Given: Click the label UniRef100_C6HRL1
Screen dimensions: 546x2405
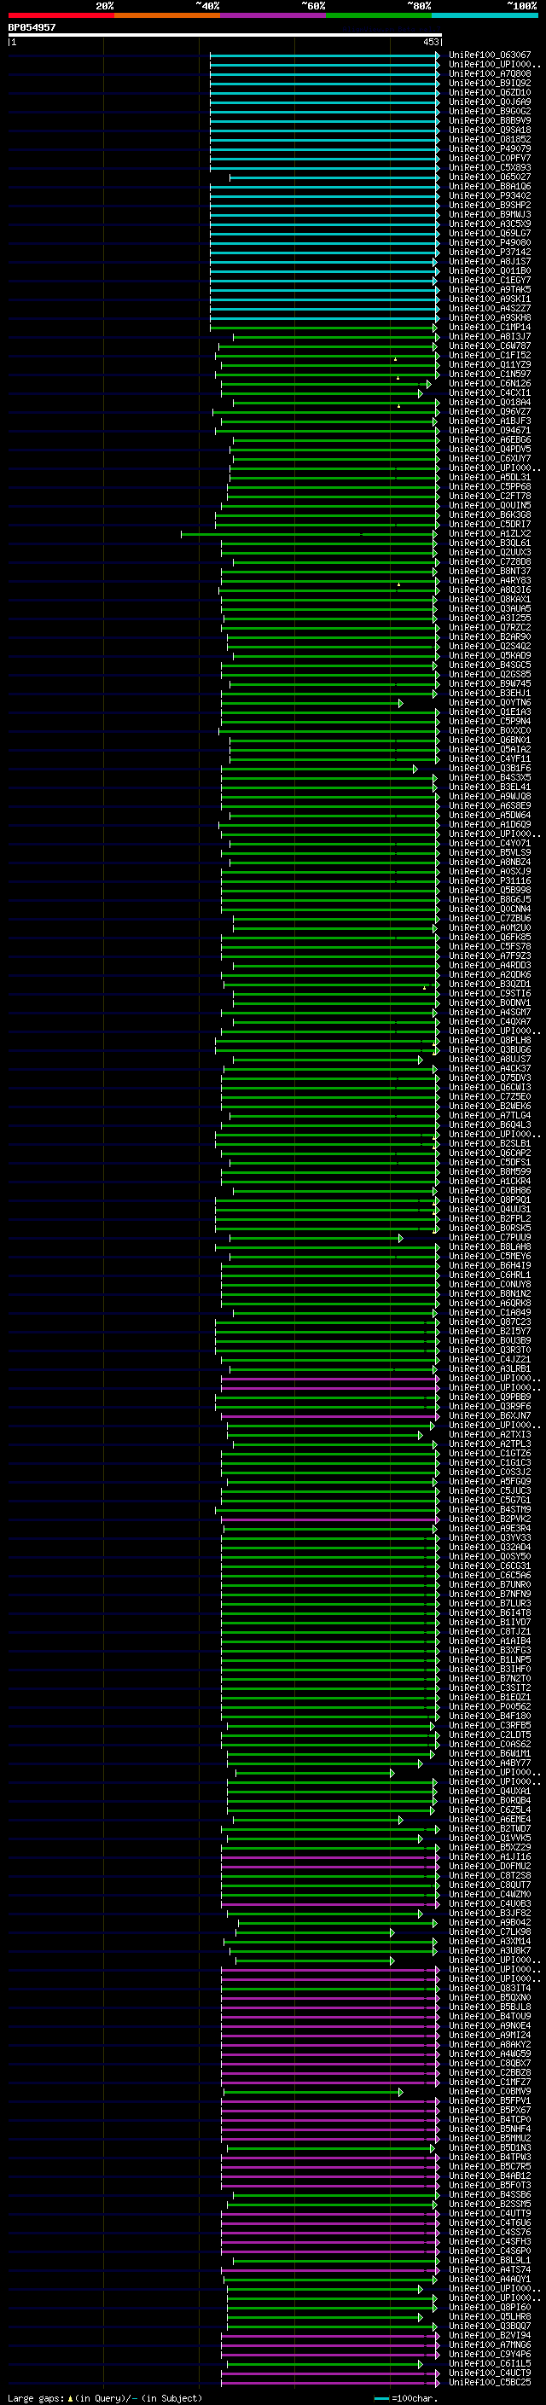Looking at the screenshot, I should [x=490, y=1275].
